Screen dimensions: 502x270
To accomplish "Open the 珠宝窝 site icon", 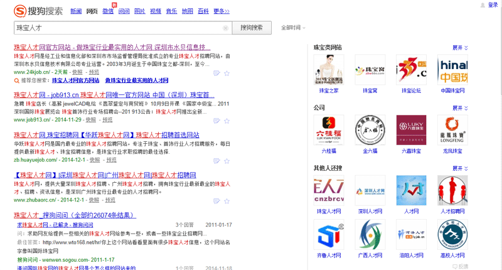I will [370, 70].
